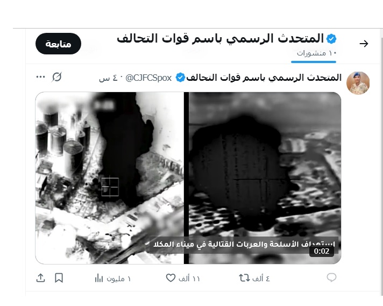Click the verified badge in header

[331, 39]
